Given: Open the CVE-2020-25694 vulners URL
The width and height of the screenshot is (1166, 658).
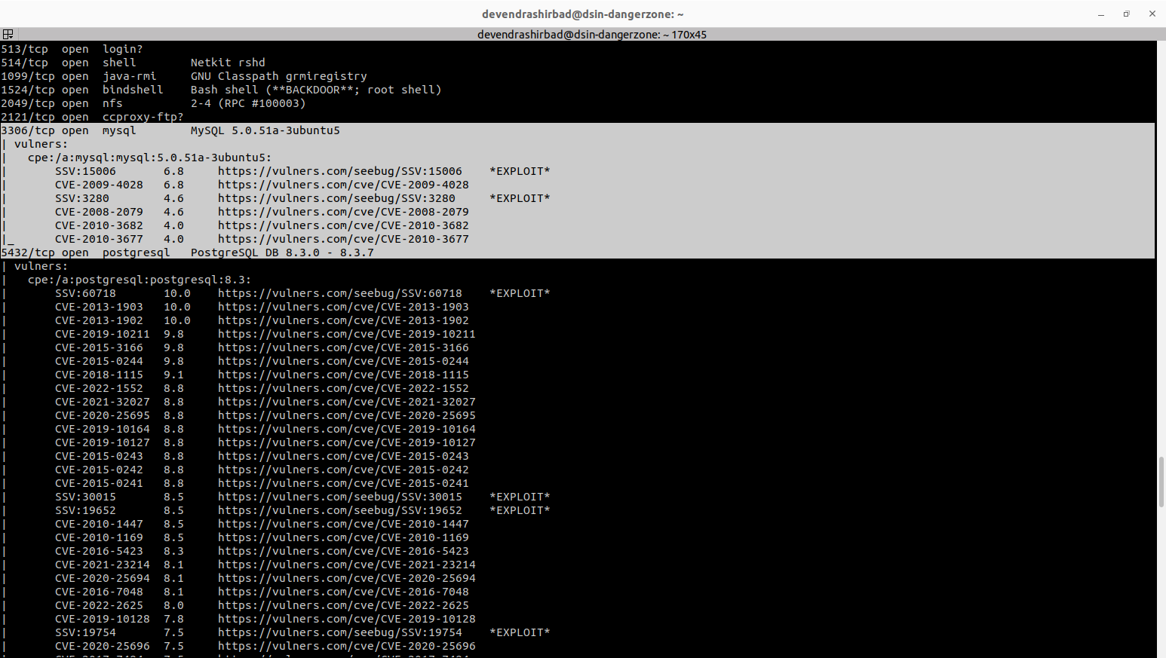Looking at the screenshot, I should 347,578.
